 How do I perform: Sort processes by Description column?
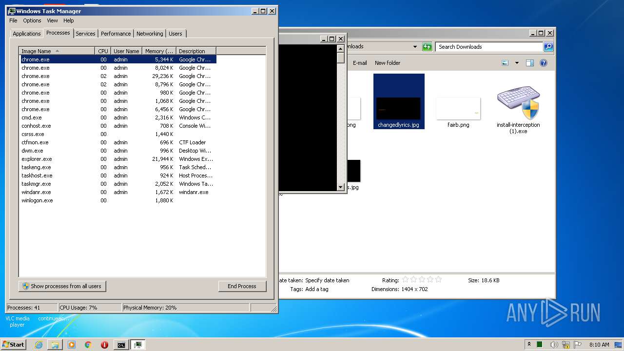(x=196, y=51)
